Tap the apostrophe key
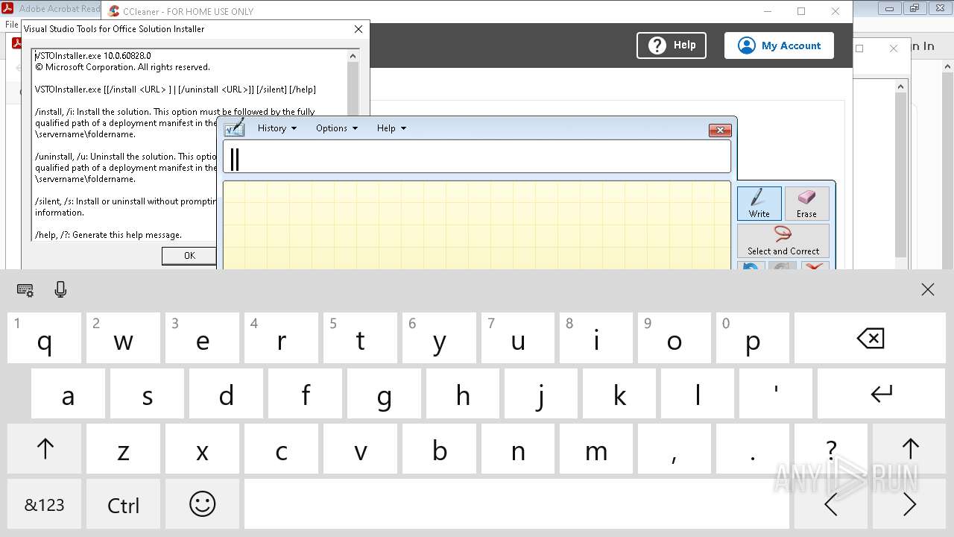This screenshot has height=537, width=954. coord(776,393)
